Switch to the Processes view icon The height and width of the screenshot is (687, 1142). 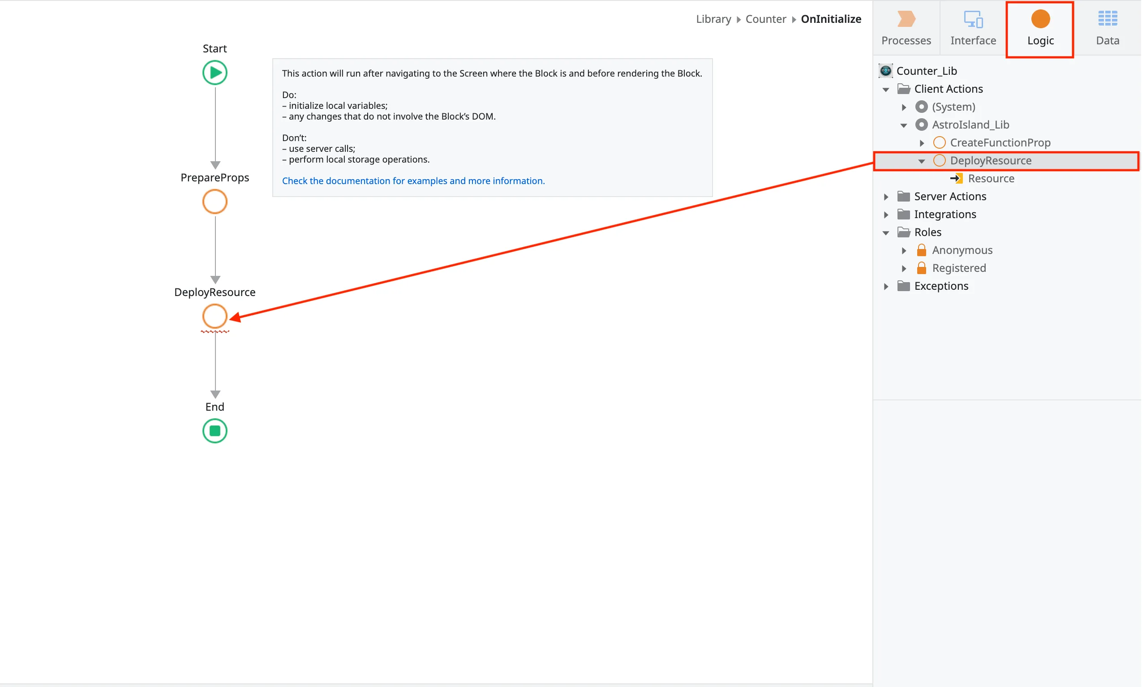click(906, 19)
